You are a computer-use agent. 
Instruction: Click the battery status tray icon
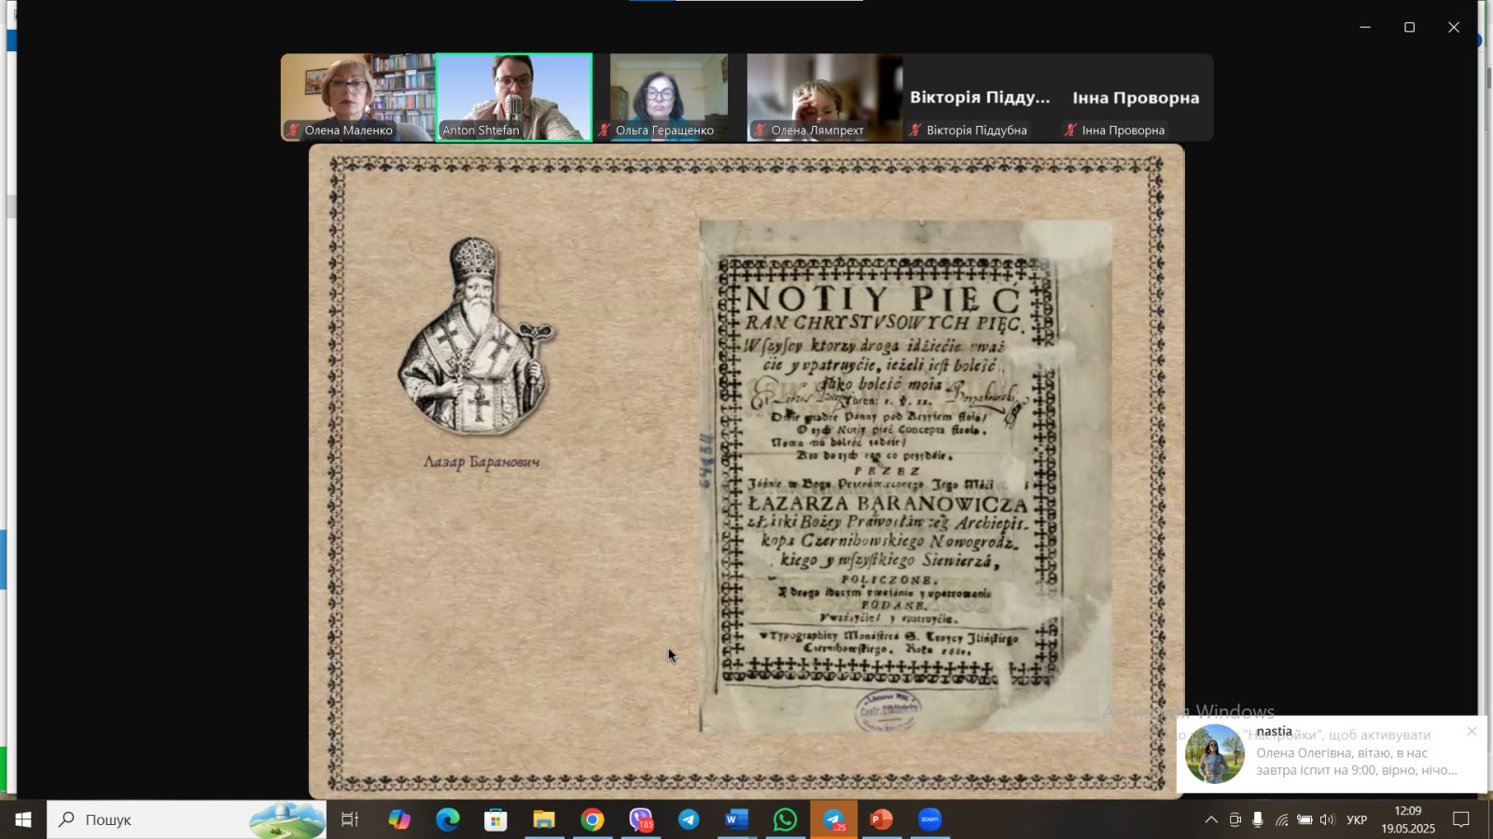1305,819
